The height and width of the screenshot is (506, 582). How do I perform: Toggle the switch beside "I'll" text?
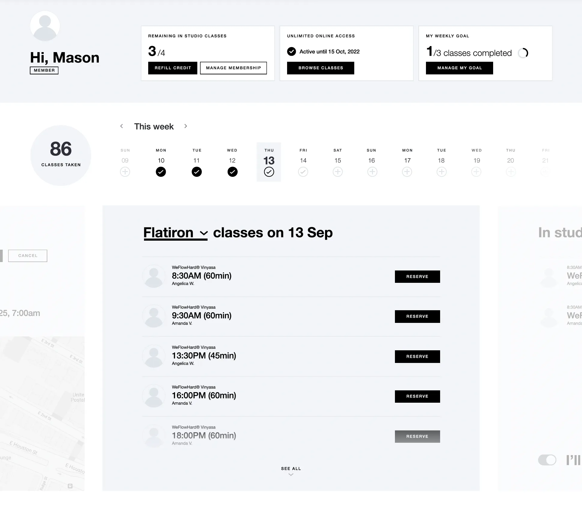pyautogui.click(x=547, y=460)
